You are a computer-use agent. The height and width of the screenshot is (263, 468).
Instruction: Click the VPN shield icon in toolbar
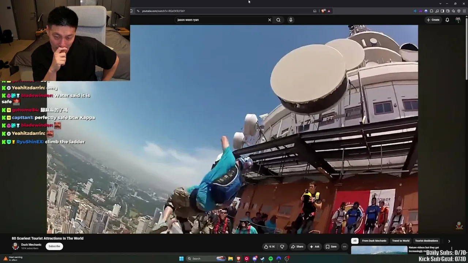(459, 11)
